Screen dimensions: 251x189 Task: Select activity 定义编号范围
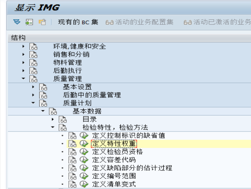(114, 176)
